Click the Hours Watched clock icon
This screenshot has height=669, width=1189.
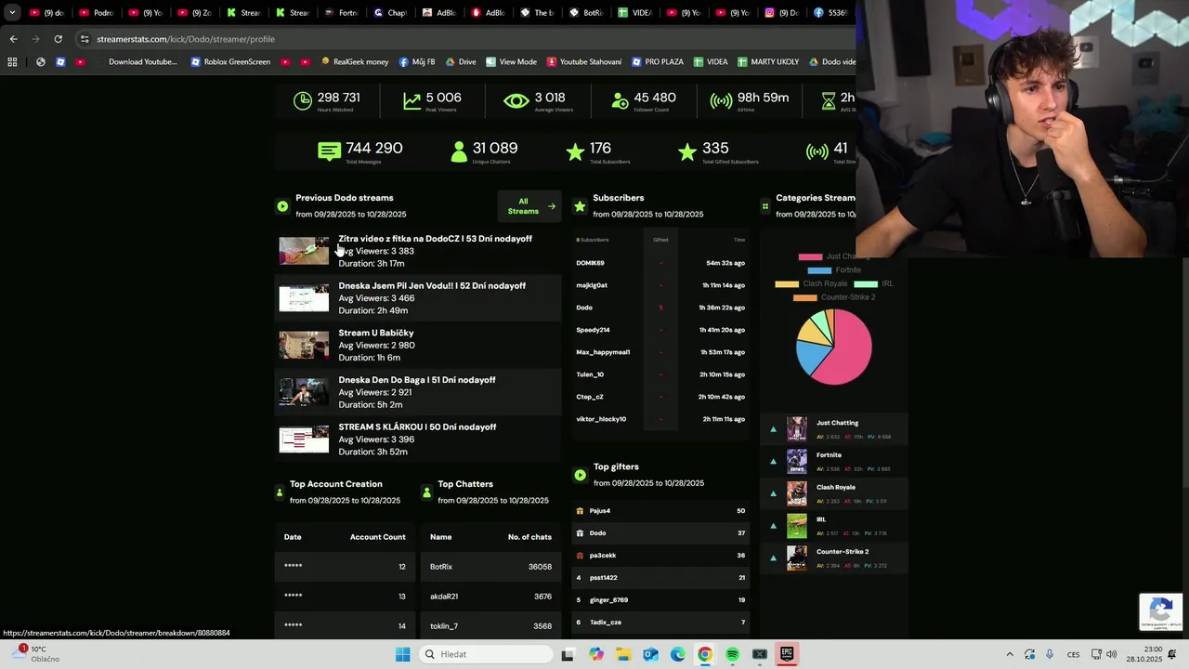pos(303,101)
